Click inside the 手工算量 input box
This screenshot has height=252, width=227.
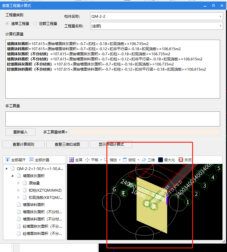point(113,119)
